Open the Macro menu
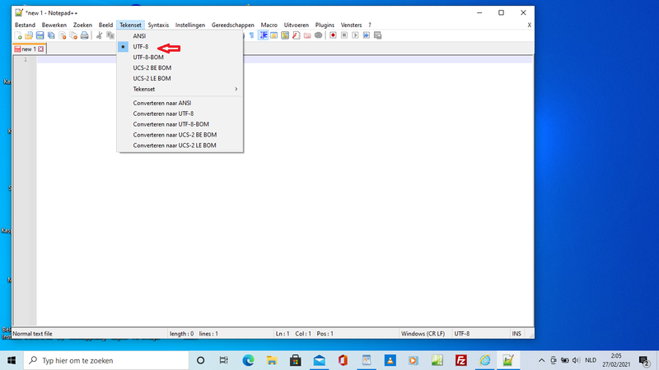Viewport: 659px width, 370px height. [269, 25]
